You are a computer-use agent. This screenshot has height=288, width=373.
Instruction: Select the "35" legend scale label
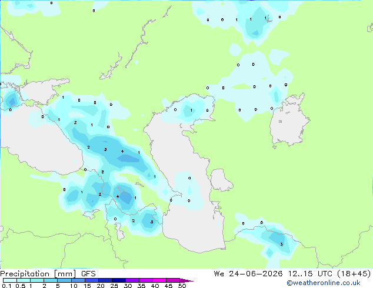(x=141, y=286)
